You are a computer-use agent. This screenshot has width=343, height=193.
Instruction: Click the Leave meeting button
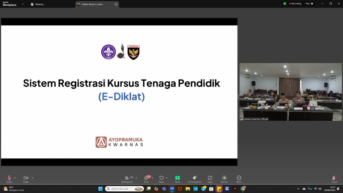334,179
